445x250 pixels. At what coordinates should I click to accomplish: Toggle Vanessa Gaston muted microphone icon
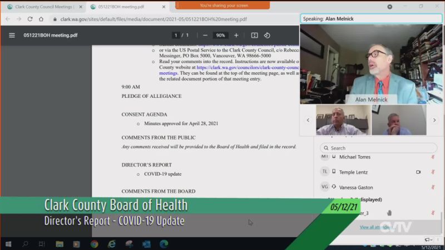coord(433,187)
